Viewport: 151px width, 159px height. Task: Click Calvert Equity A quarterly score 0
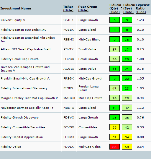click(114, 20)
